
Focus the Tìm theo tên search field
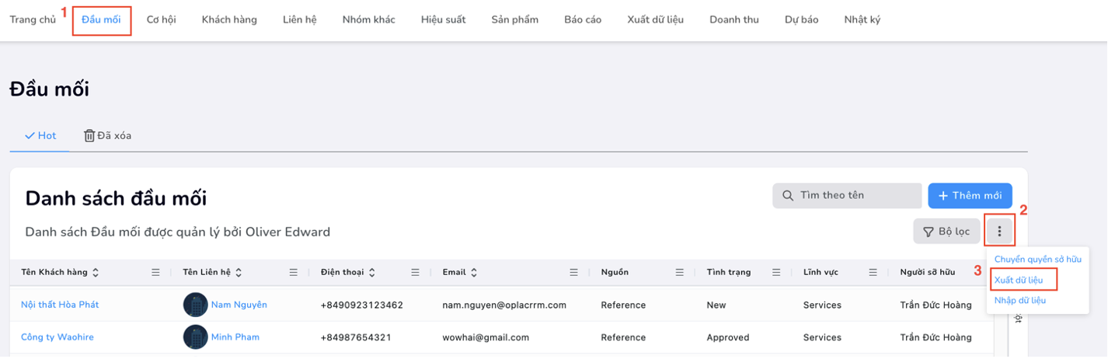pos(847,196)
